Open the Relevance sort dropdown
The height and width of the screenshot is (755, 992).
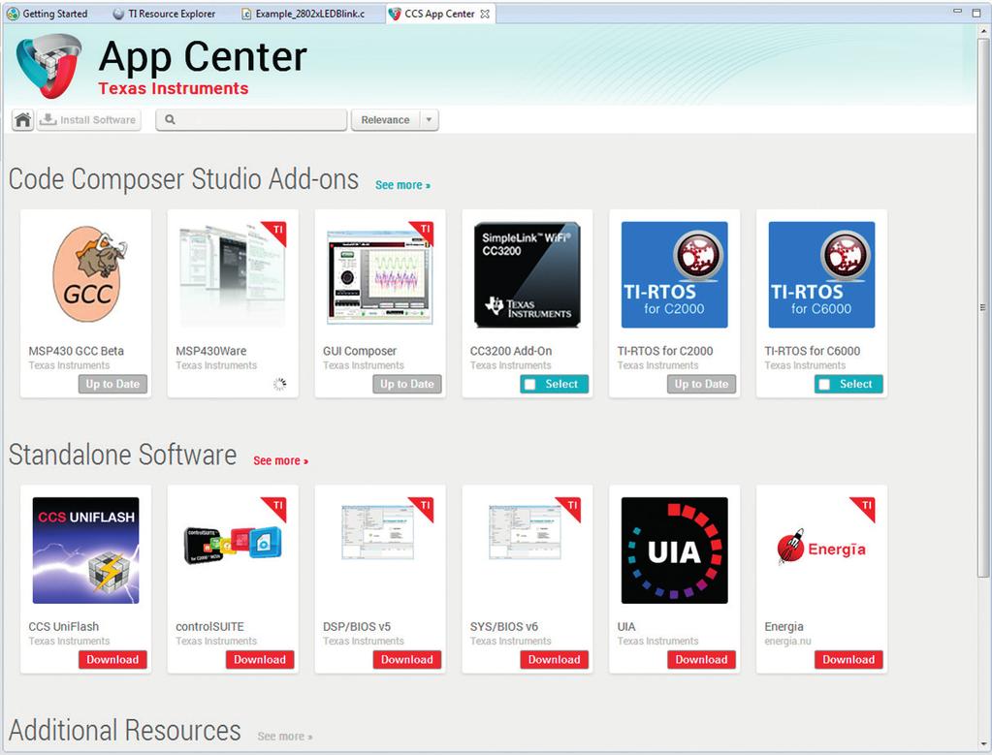pos(394,119)
